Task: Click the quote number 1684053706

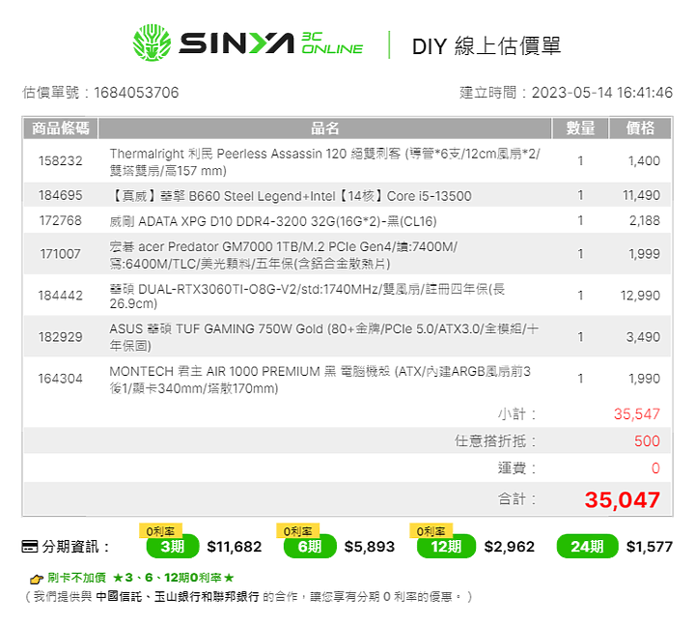Action: [136, 93]
